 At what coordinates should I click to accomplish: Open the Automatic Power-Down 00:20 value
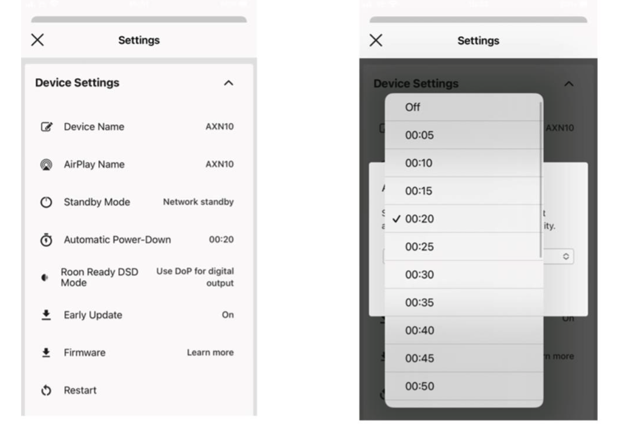click(x=221, y=240)
